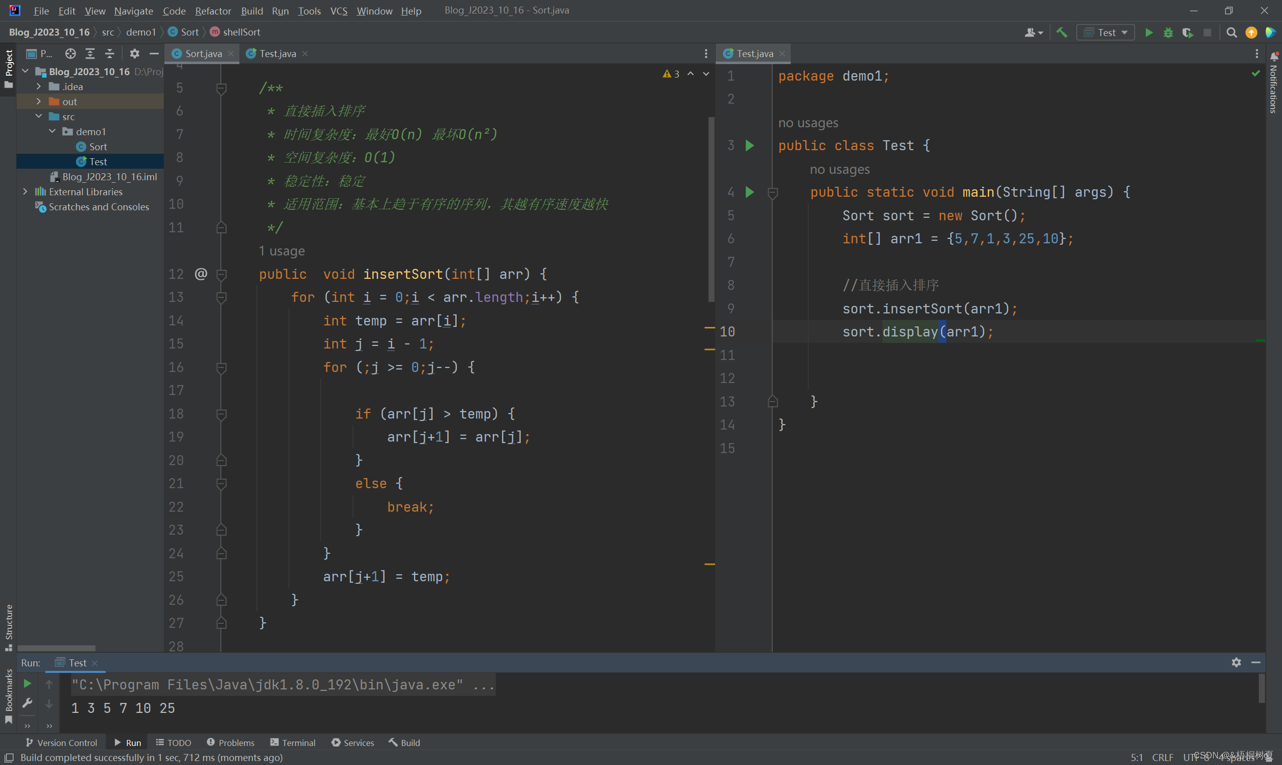Fold the main method in Test.java
Image resolution: width=1282 pixels, height=765 pixels.
coord(773,193)
